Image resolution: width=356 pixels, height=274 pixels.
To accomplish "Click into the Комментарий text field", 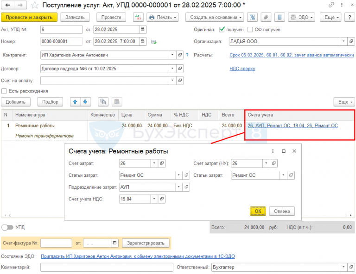I will point(107,267).
